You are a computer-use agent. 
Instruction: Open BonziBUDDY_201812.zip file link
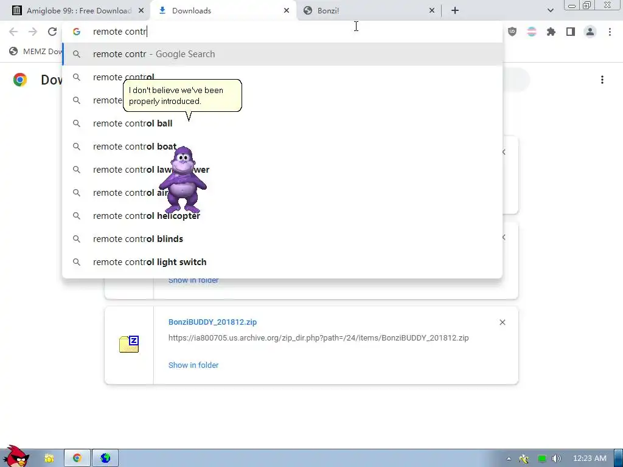coord(212,322)
